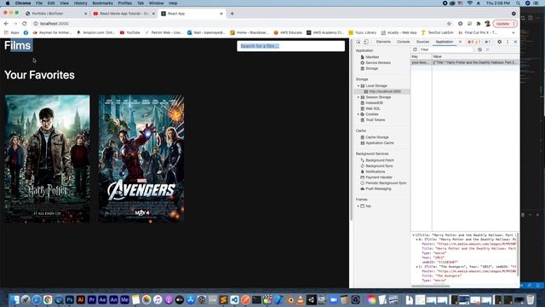The height and width of the screenshot is (307, 545).
Task: Open Payment Handler service
Action: tap(378, 177)
